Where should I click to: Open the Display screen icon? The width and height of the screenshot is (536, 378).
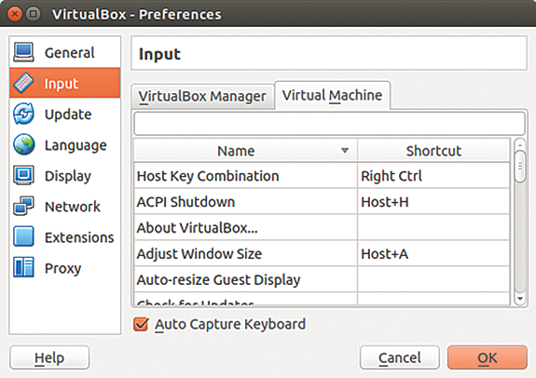pos(23,175)
